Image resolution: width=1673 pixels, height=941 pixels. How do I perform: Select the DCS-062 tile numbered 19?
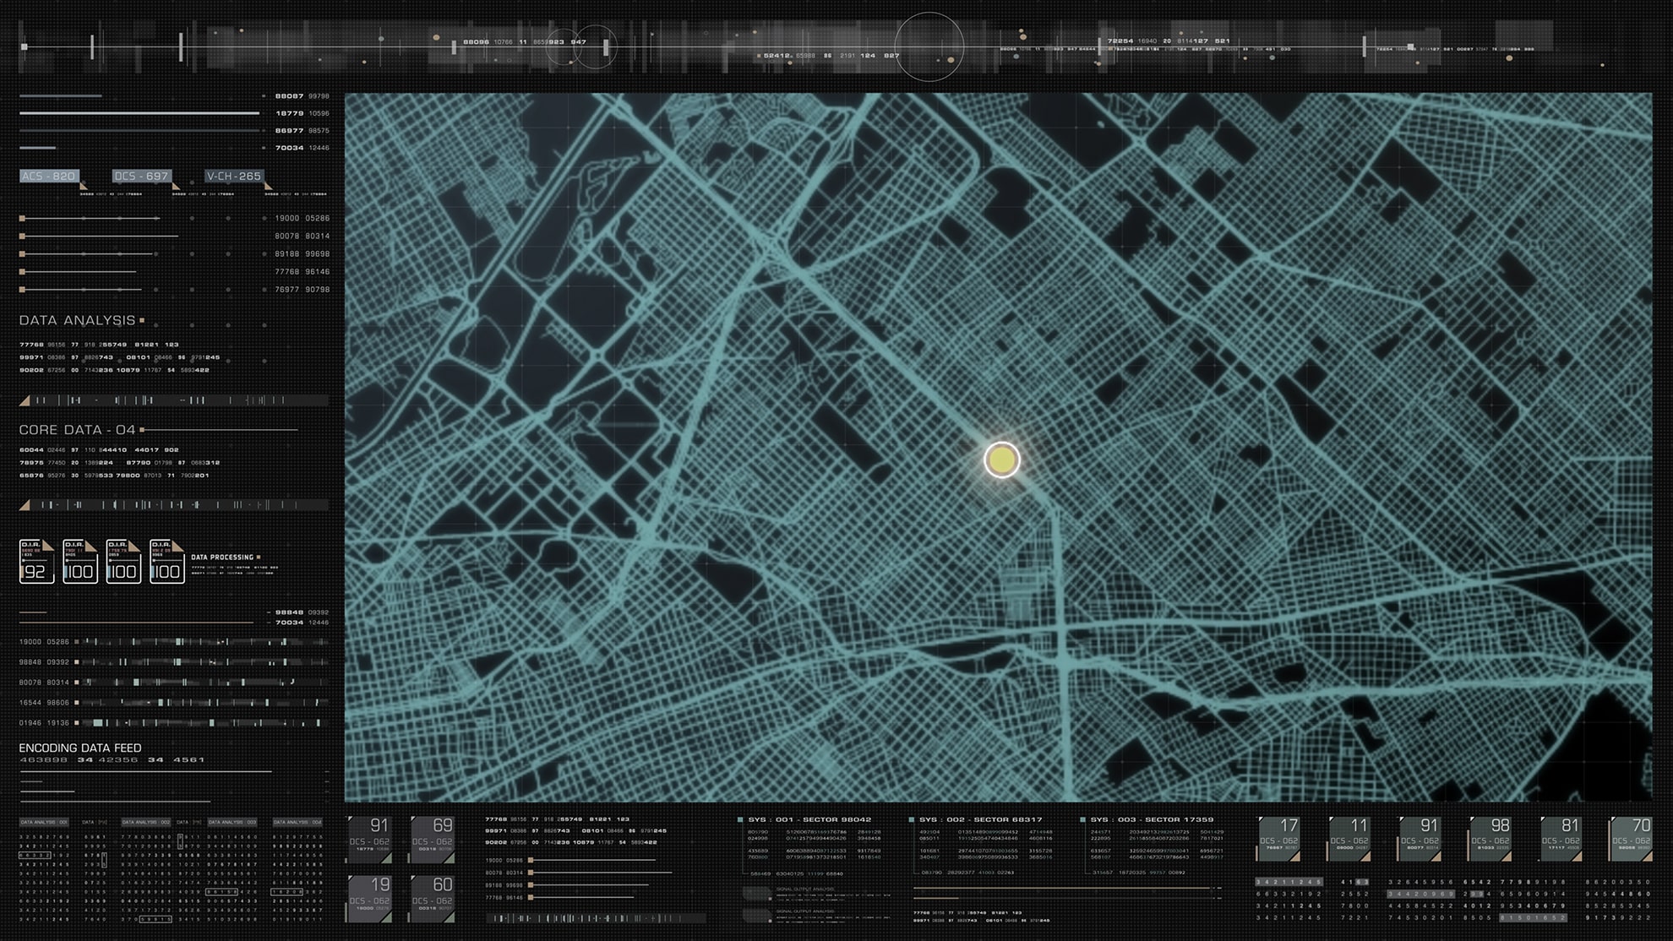point(370,898)
